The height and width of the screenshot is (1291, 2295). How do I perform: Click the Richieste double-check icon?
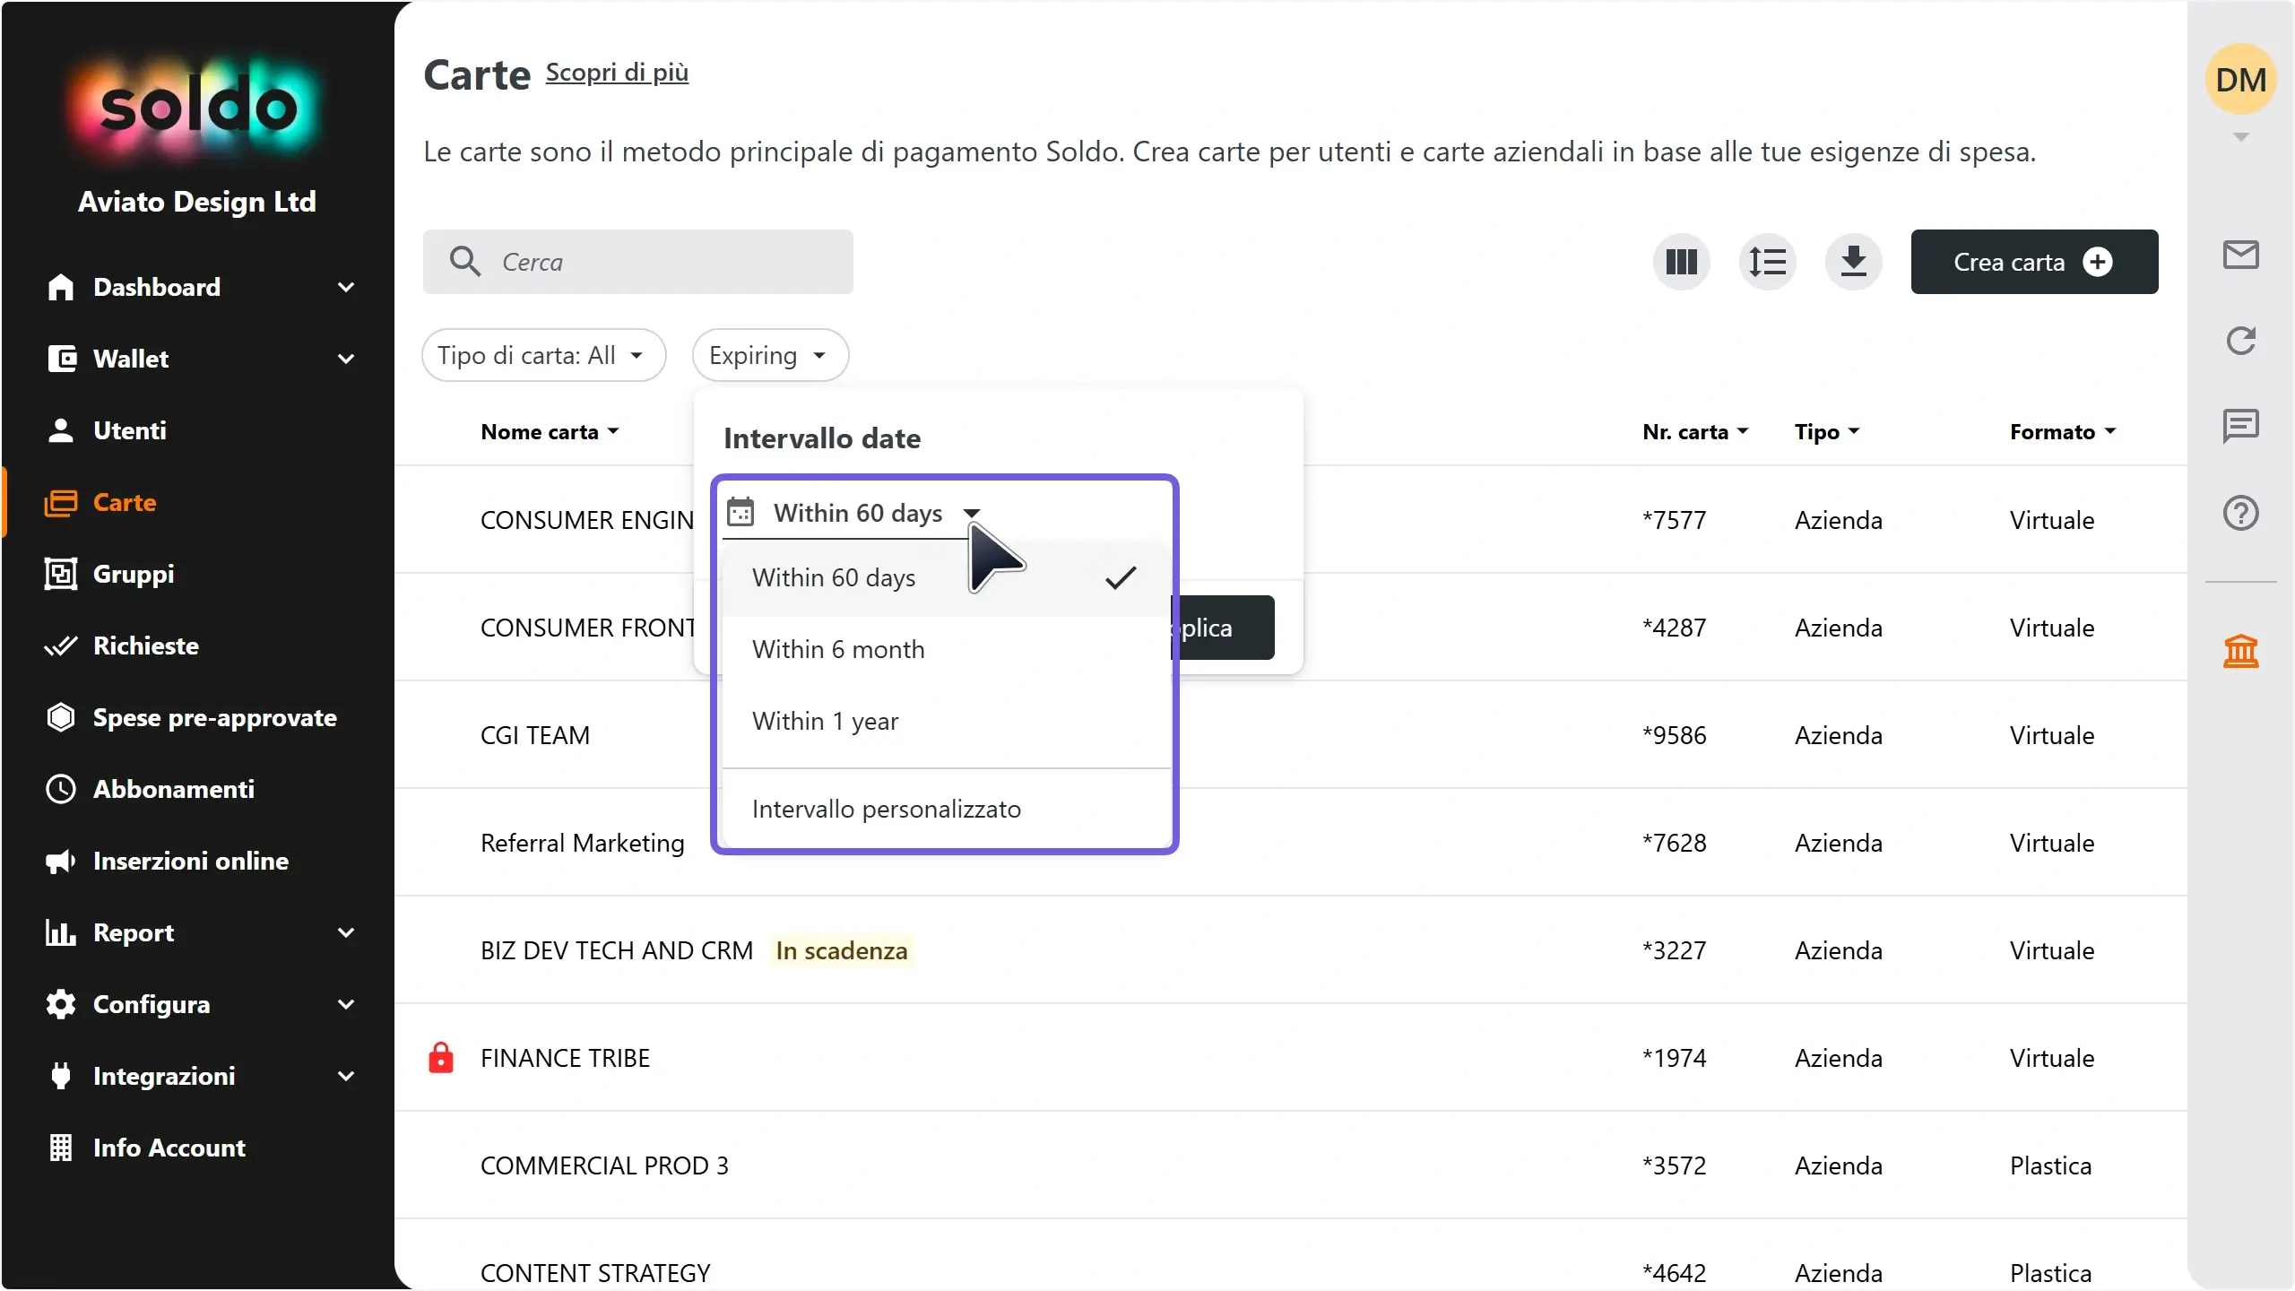coord(61,645)
